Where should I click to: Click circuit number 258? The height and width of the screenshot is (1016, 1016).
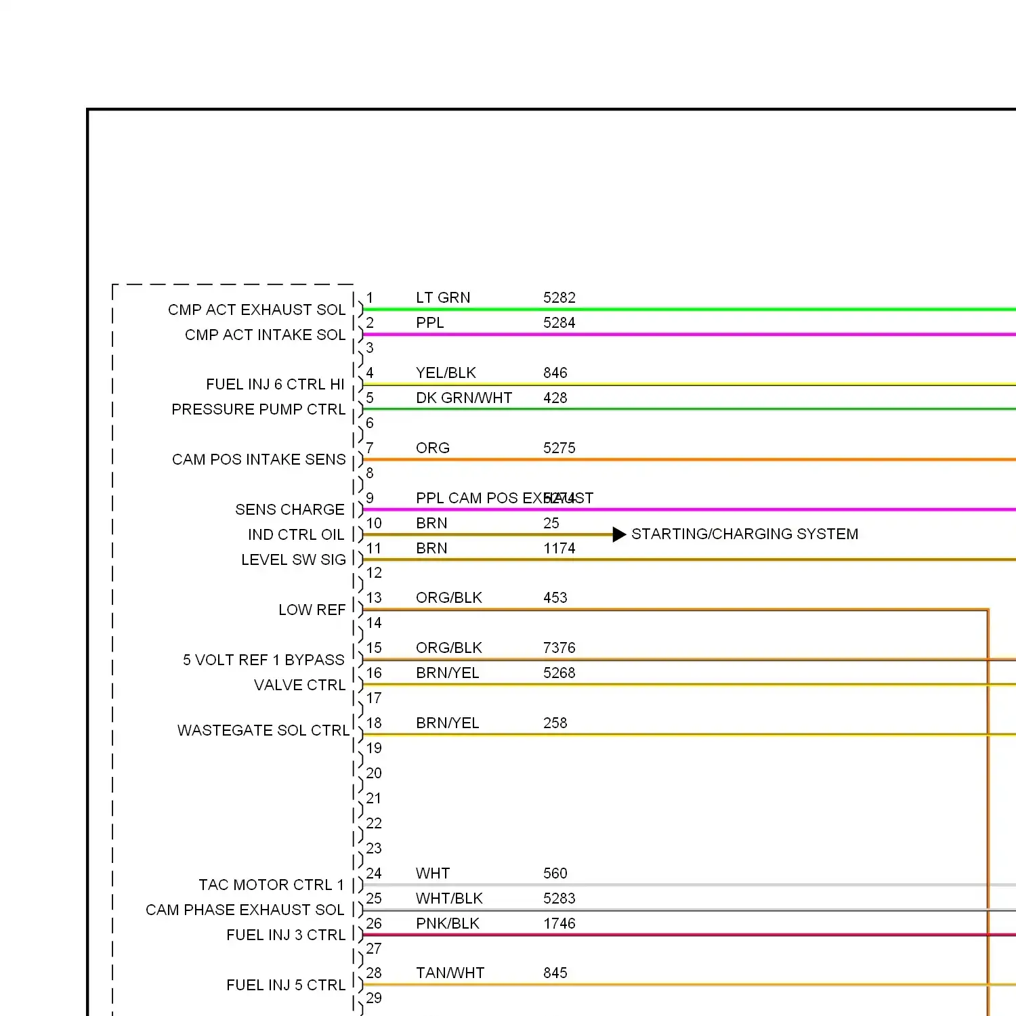(555, 723)
